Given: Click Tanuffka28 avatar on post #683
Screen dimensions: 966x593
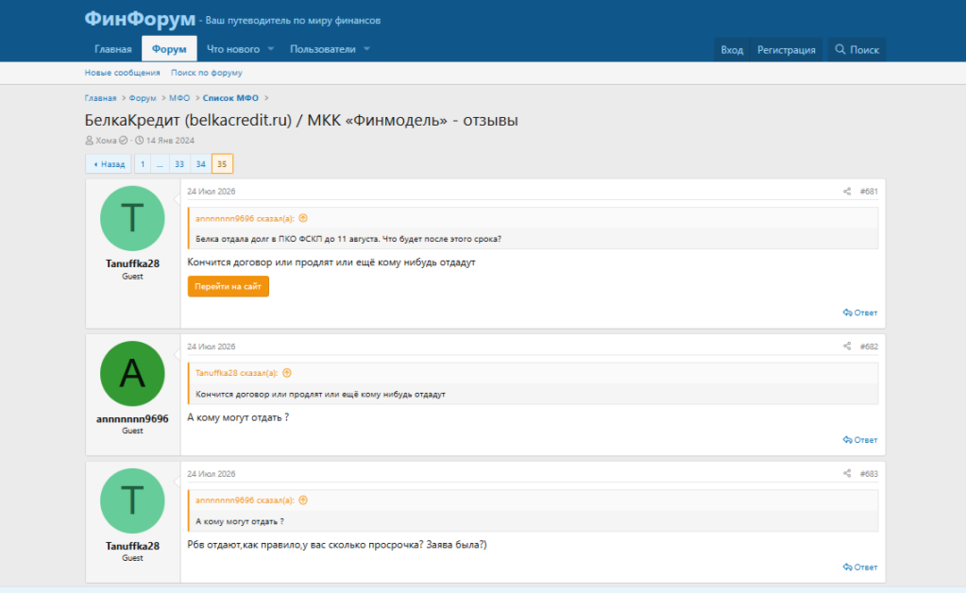Looking at the screenshot, I should pyautogui.click(x=132, y=500).
